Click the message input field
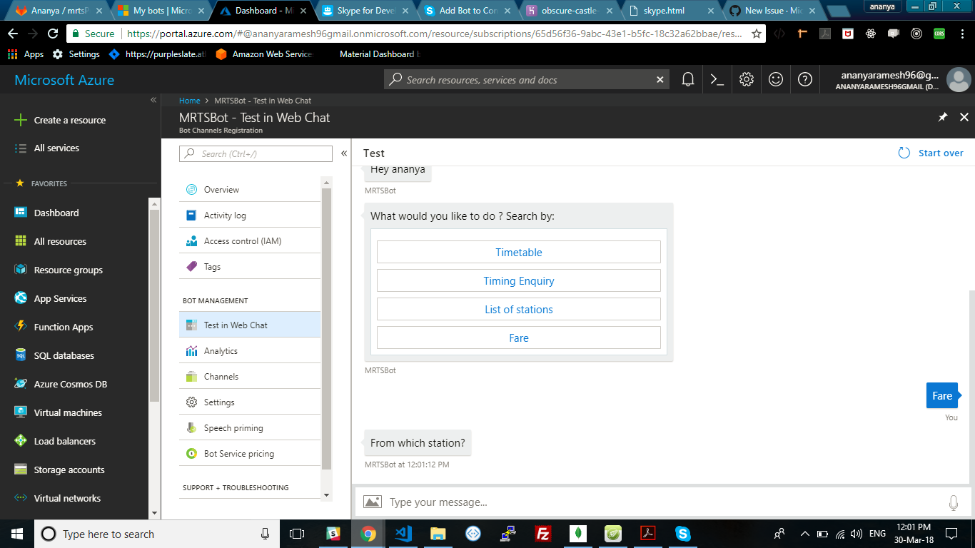This screenshot has height=548, width=975. tap(500, 502)
